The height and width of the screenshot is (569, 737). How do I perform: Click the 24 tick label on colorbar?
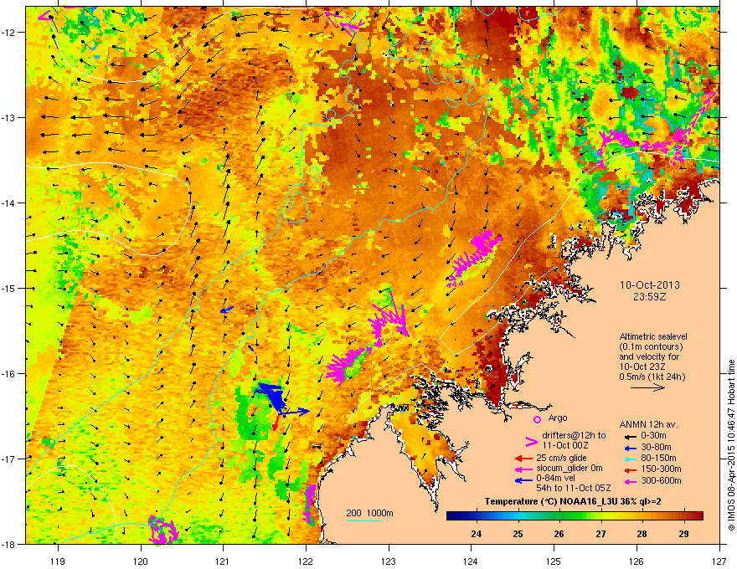[477, 534]
